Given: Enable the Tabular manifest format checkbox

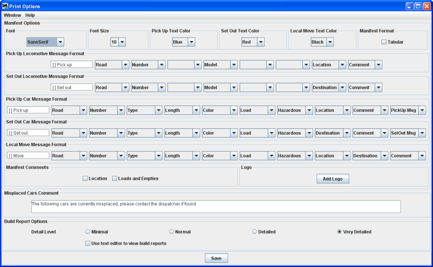Looking at the screenshot, I should pyautogui.click(x=384, y=42).
